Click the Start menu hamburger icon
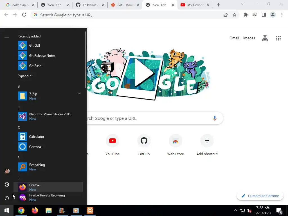 click(x=7, y=36)
